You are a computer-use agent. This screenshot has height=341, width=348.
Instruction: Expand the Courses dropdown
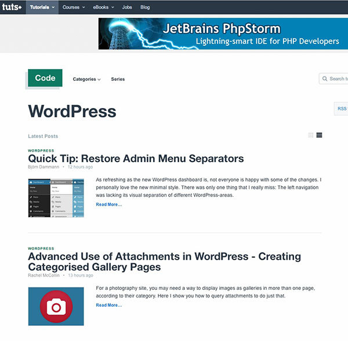coord(73,8)
